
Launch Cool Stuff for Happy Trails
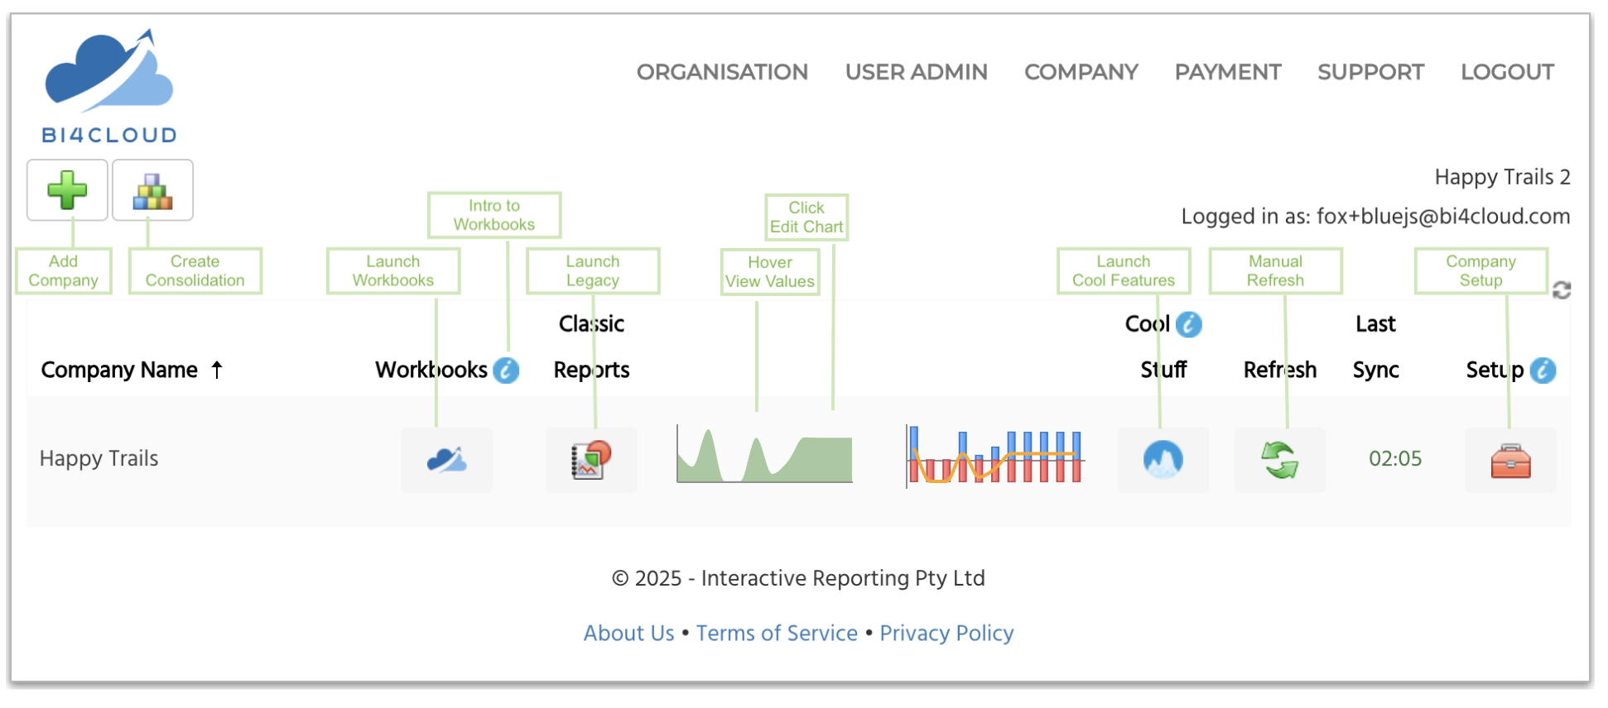[x=1163, y=460]
